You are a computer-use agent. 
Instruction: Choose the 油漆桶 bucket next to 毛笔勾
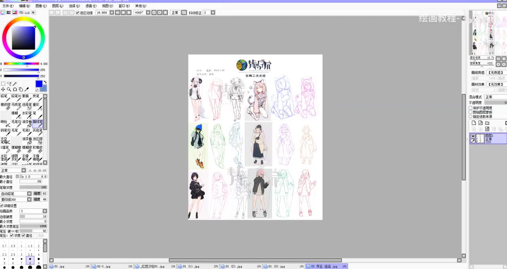tap(27, 124)
